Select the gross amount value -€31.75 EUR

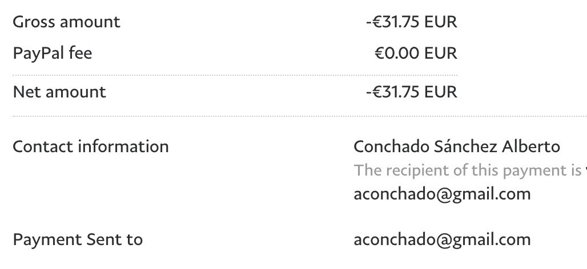click(411, 22)
